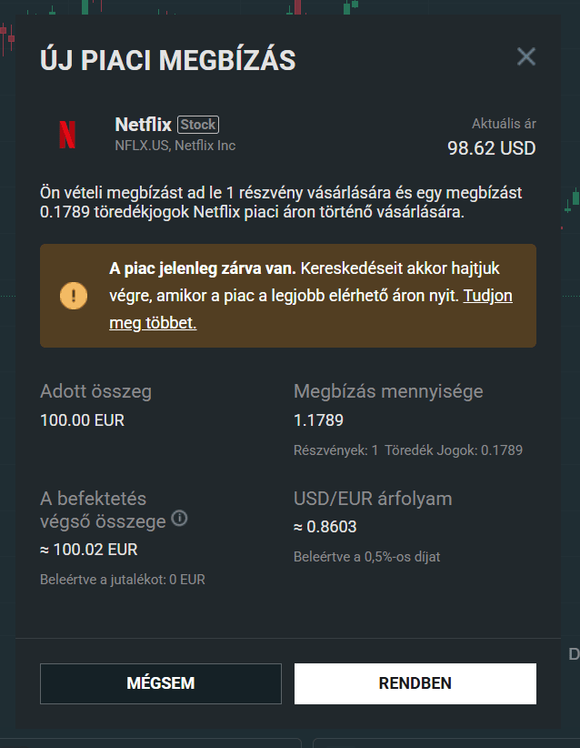Viewport: 580px width, 748px height.
Task: Open info icon beside végső összege
Action: tap(180, 519)
